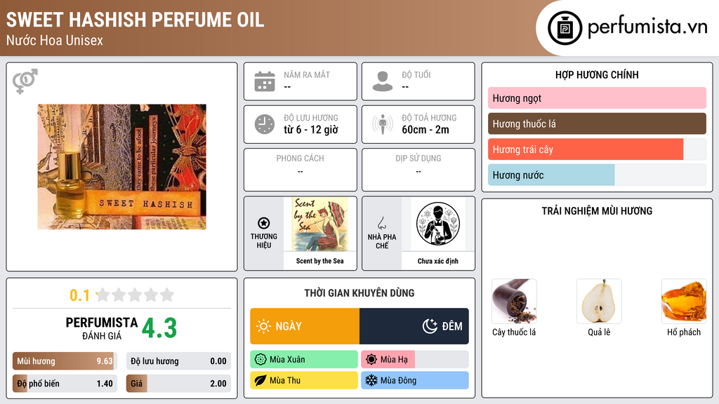Click the Hợp hương chính heading
This screenshot has height=404, width=719.
tap(597, 74)
